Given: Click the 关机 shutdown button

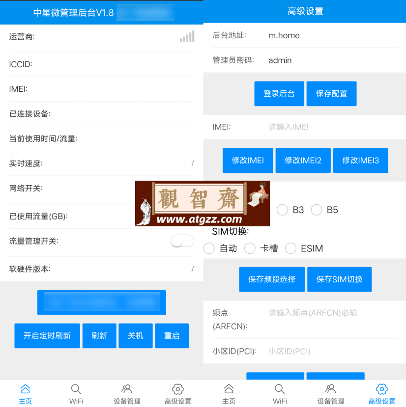Looking at the screenshot, I should point(136,336).
